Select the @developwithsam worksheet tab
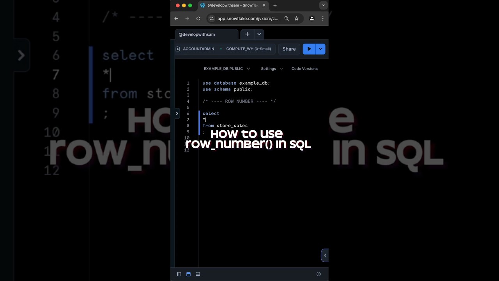This screenshot has height=281, width=499. (206, 34)
